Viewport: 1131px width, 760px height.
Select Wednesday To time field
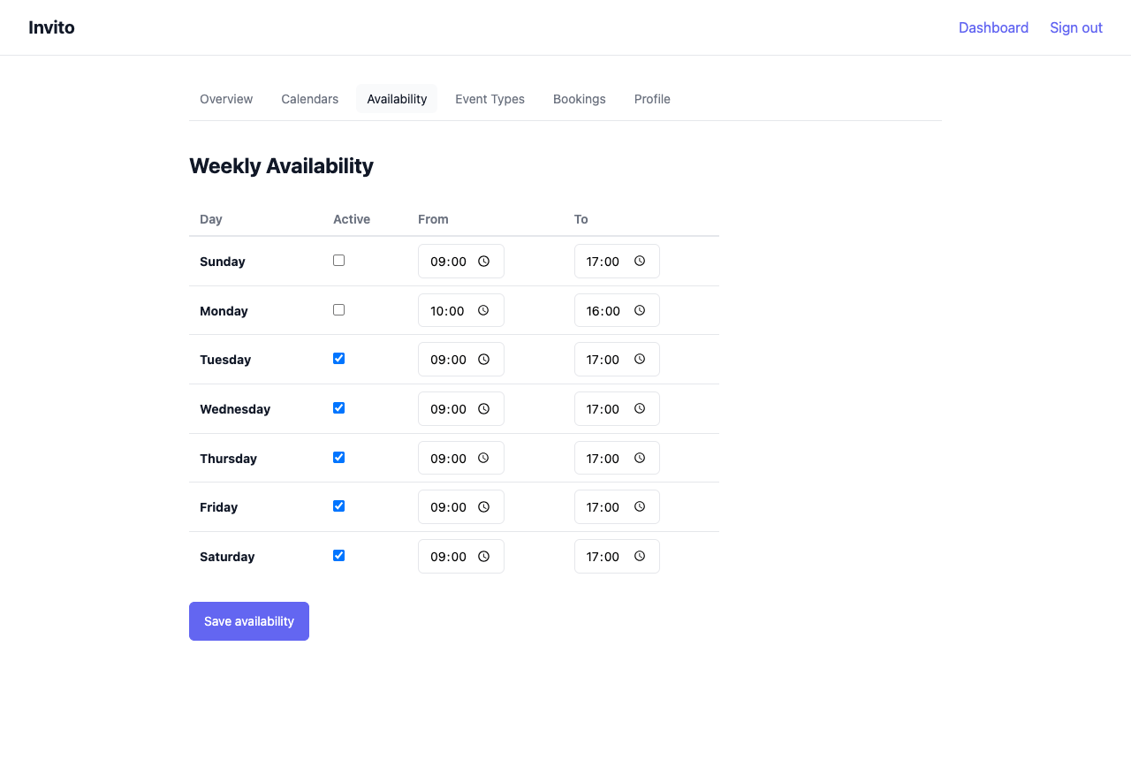coord(617,409)
